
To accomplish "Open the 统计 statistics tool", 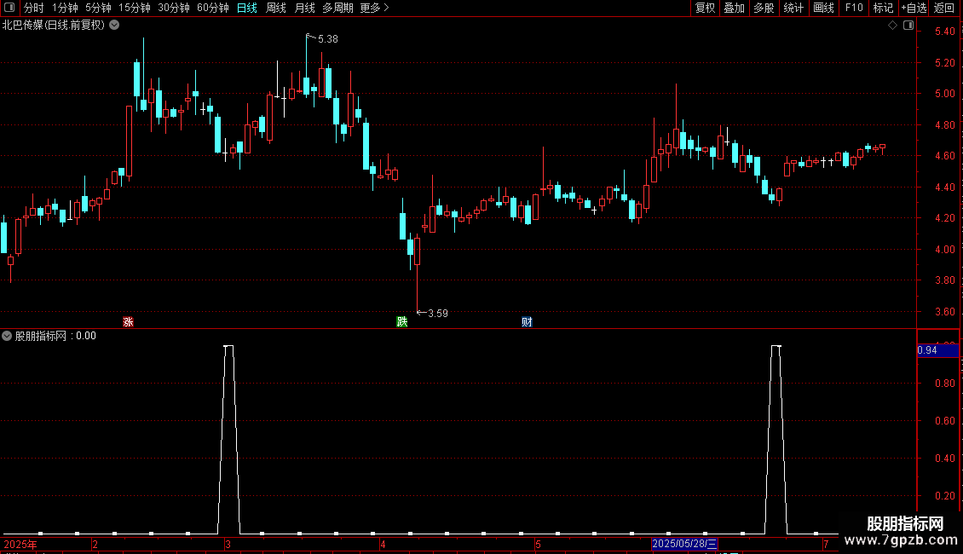I will 793,8.
